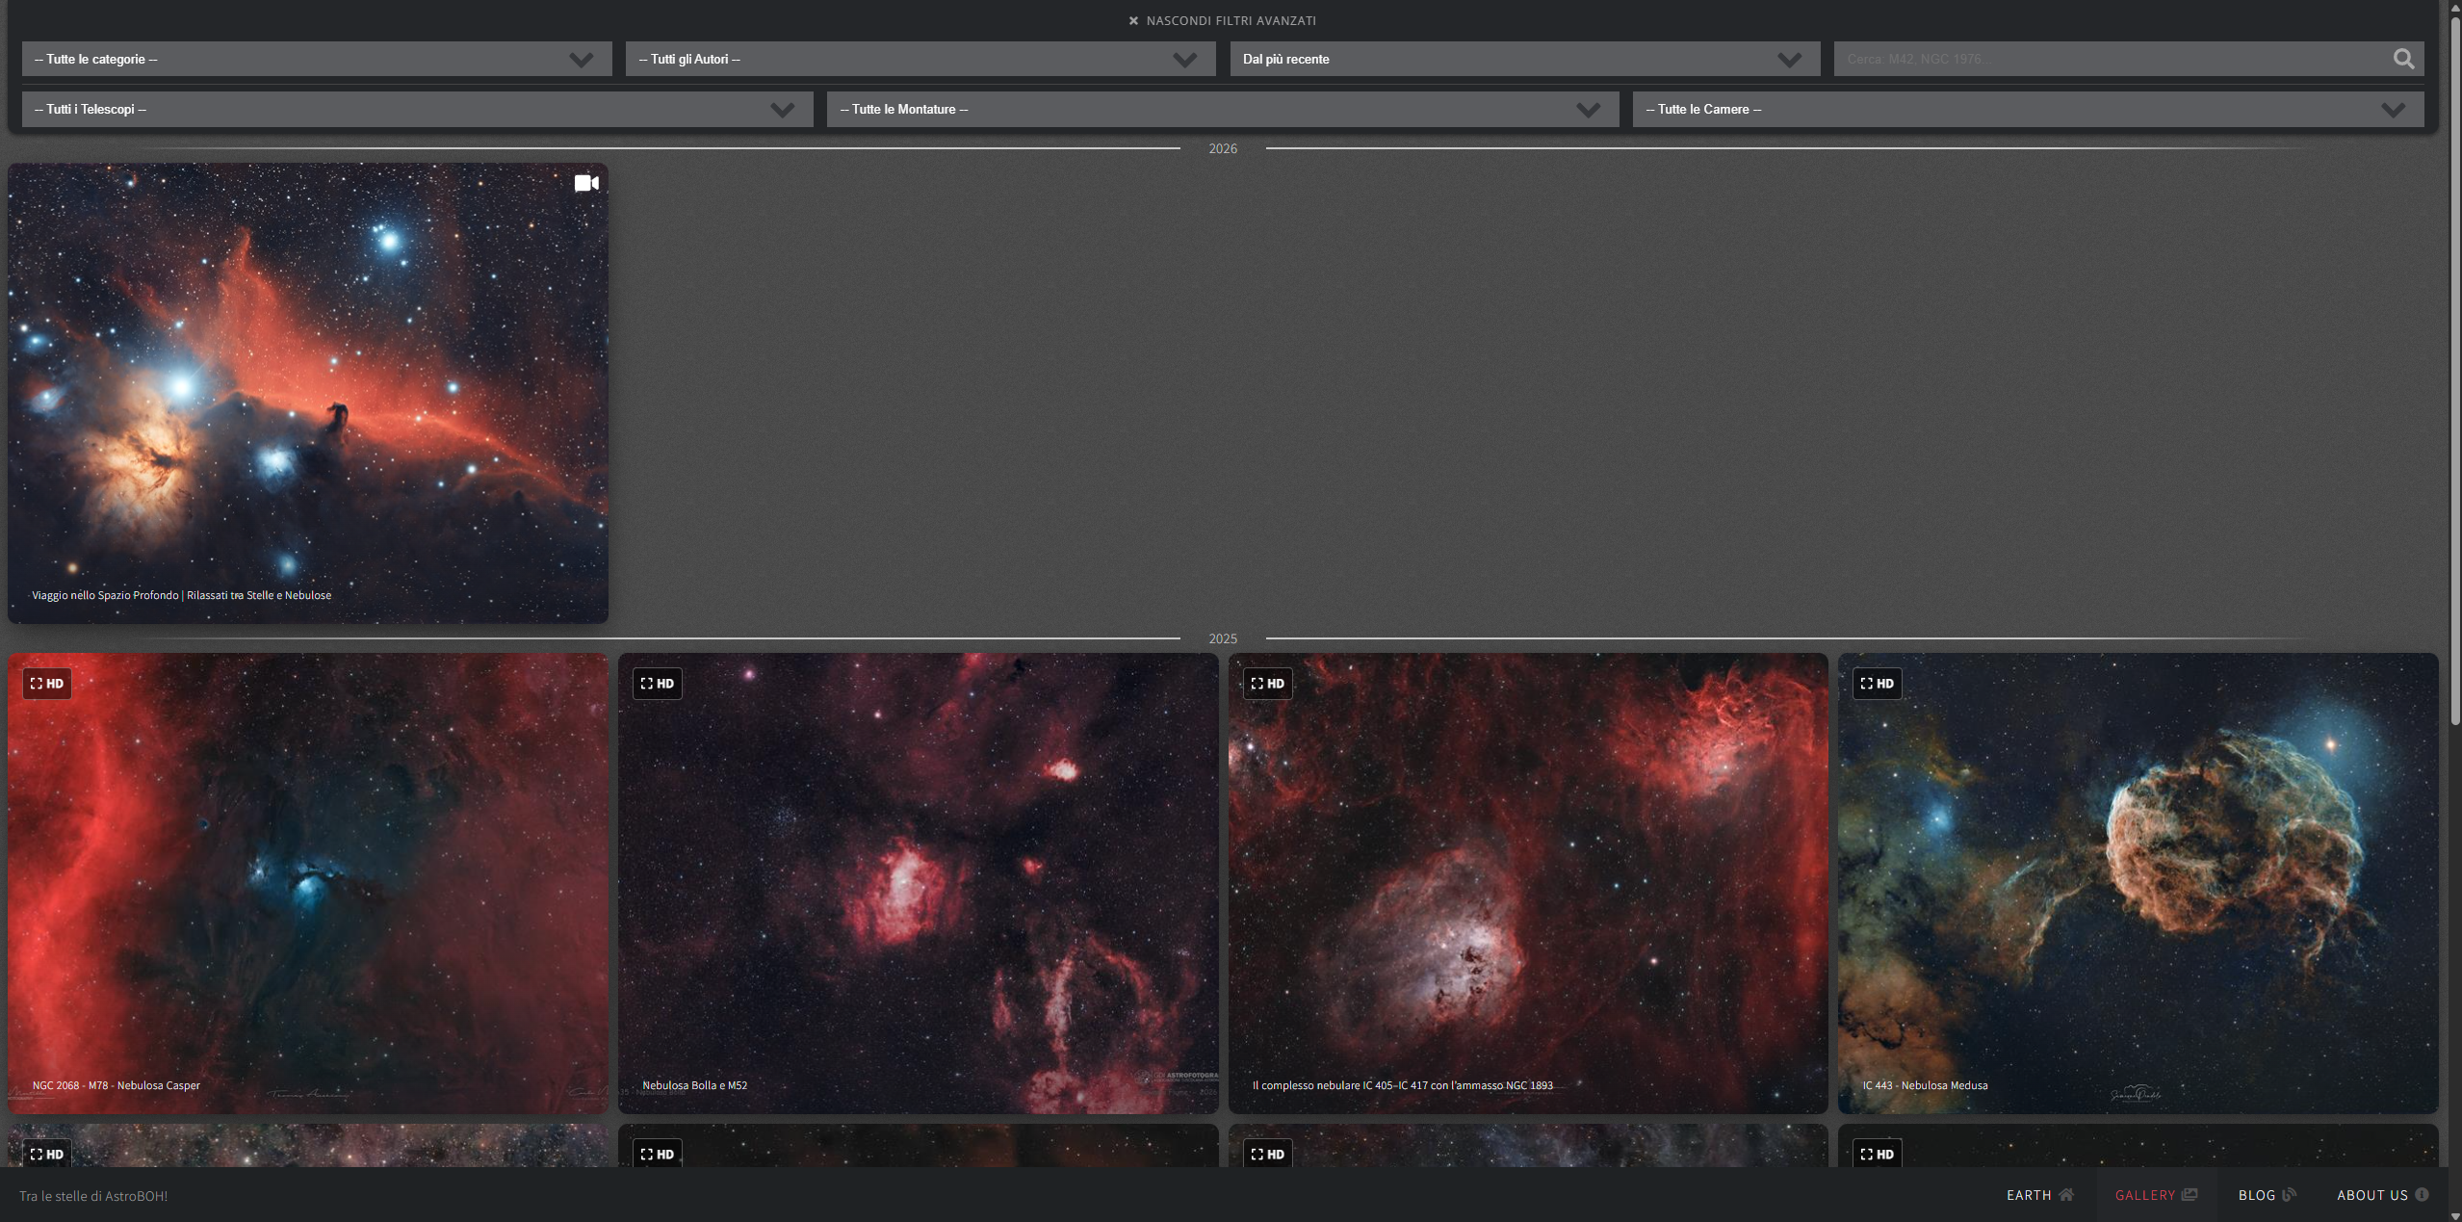This screenshot has height=1222, width=2462.
Task: Go to the Gallery menu item
Action: 2145,1194
